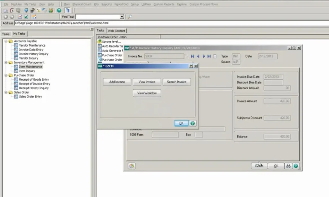The width and height of the screenshot is (329, 197).
Task: Click the task tree view toolbar icon
Action: click(67, 11)
